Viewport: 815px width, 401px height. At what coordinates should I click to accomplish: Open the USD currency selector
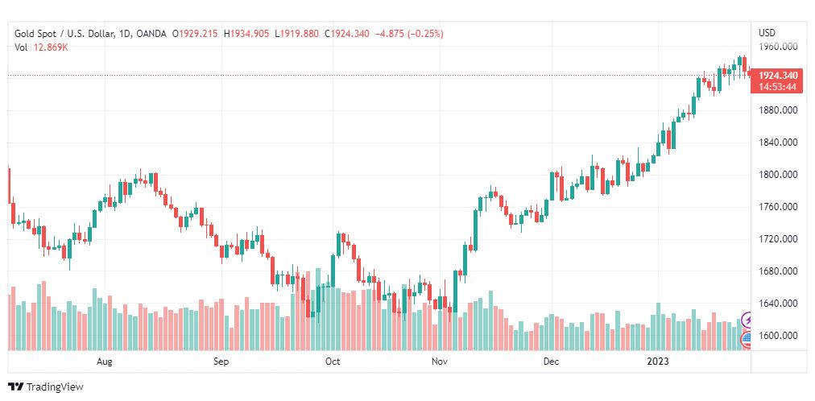tap(767, 33)
